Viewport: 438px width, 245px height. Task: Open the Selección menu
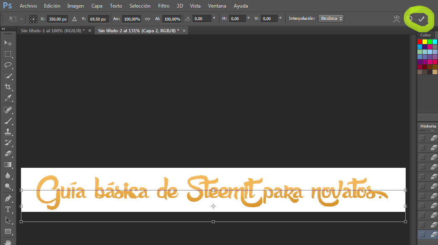point(140,5)
